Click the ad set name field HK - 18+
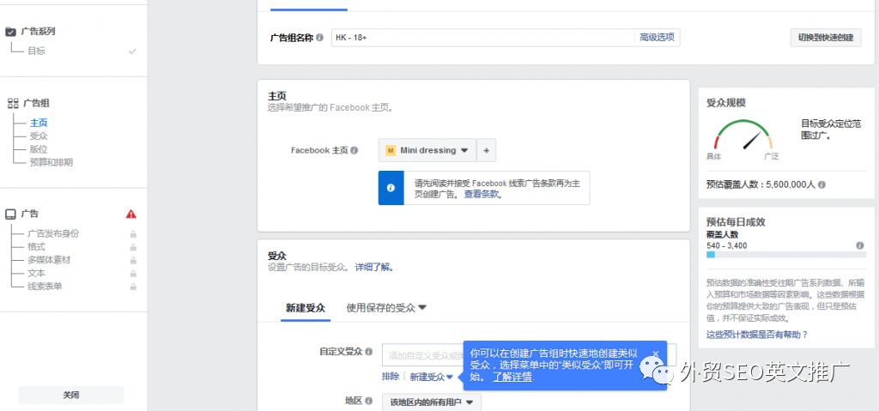Image resolution: width=879 pixels, height=411 pixels. (x=482, y=38)
